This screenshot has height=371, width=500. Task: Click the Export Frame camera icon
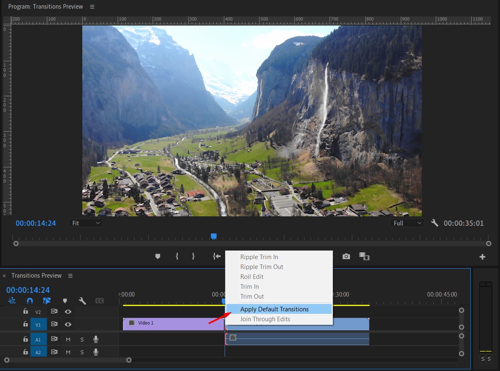coord(347,256)
